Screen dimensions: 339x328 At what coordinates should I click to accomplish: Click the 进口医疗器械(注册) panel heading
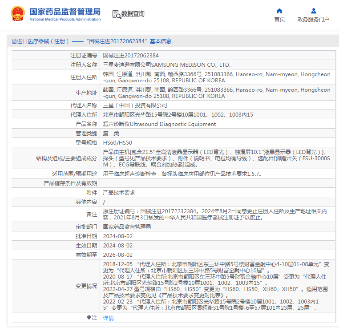coord(43,41)
